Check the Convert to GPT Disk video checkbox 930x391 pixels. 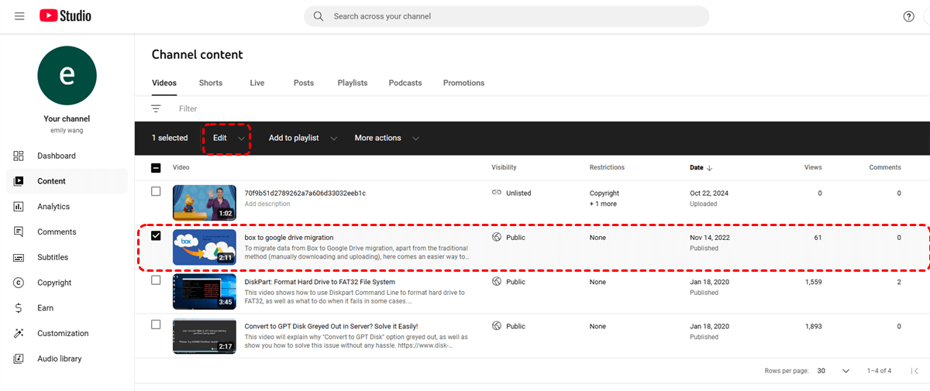(156, 324)
